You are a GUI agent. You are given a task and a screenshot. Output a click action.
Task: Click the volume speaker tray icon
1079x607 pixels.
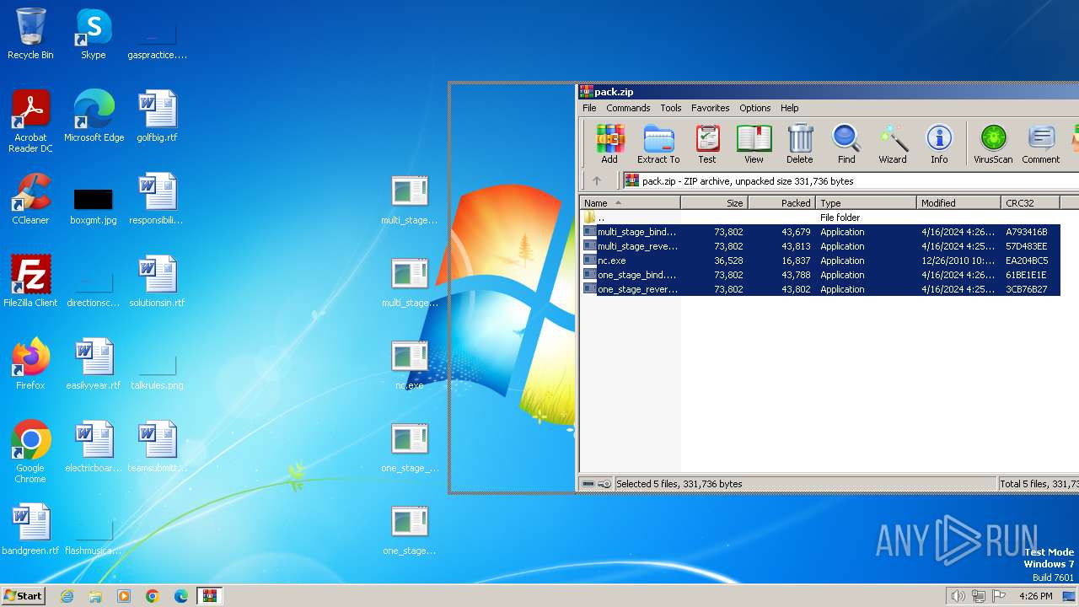coord(958,596)
